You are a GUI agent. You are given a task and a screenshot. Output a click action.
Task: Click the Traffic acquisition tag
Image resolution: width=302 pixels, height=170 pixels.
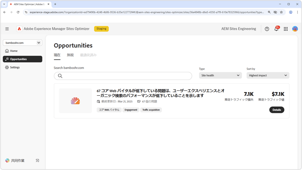pyautogui.click(x=151, y=110)
